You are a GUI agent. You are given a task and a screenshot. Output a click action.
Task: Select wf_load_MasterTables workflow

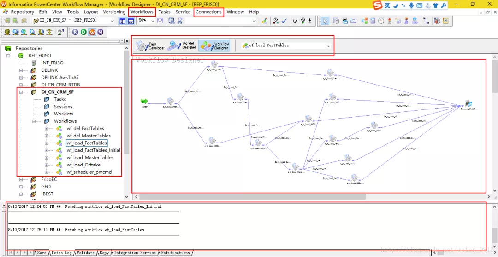coord(90,158)
